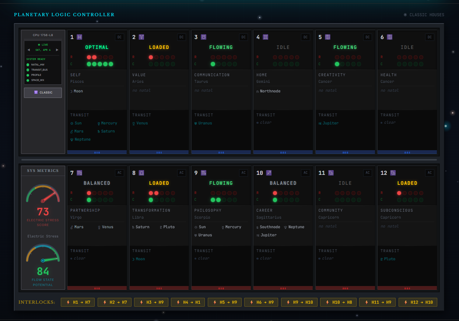Click the Gemini glyph on house 4
This screenshot has width=459, height=321.
266,37
